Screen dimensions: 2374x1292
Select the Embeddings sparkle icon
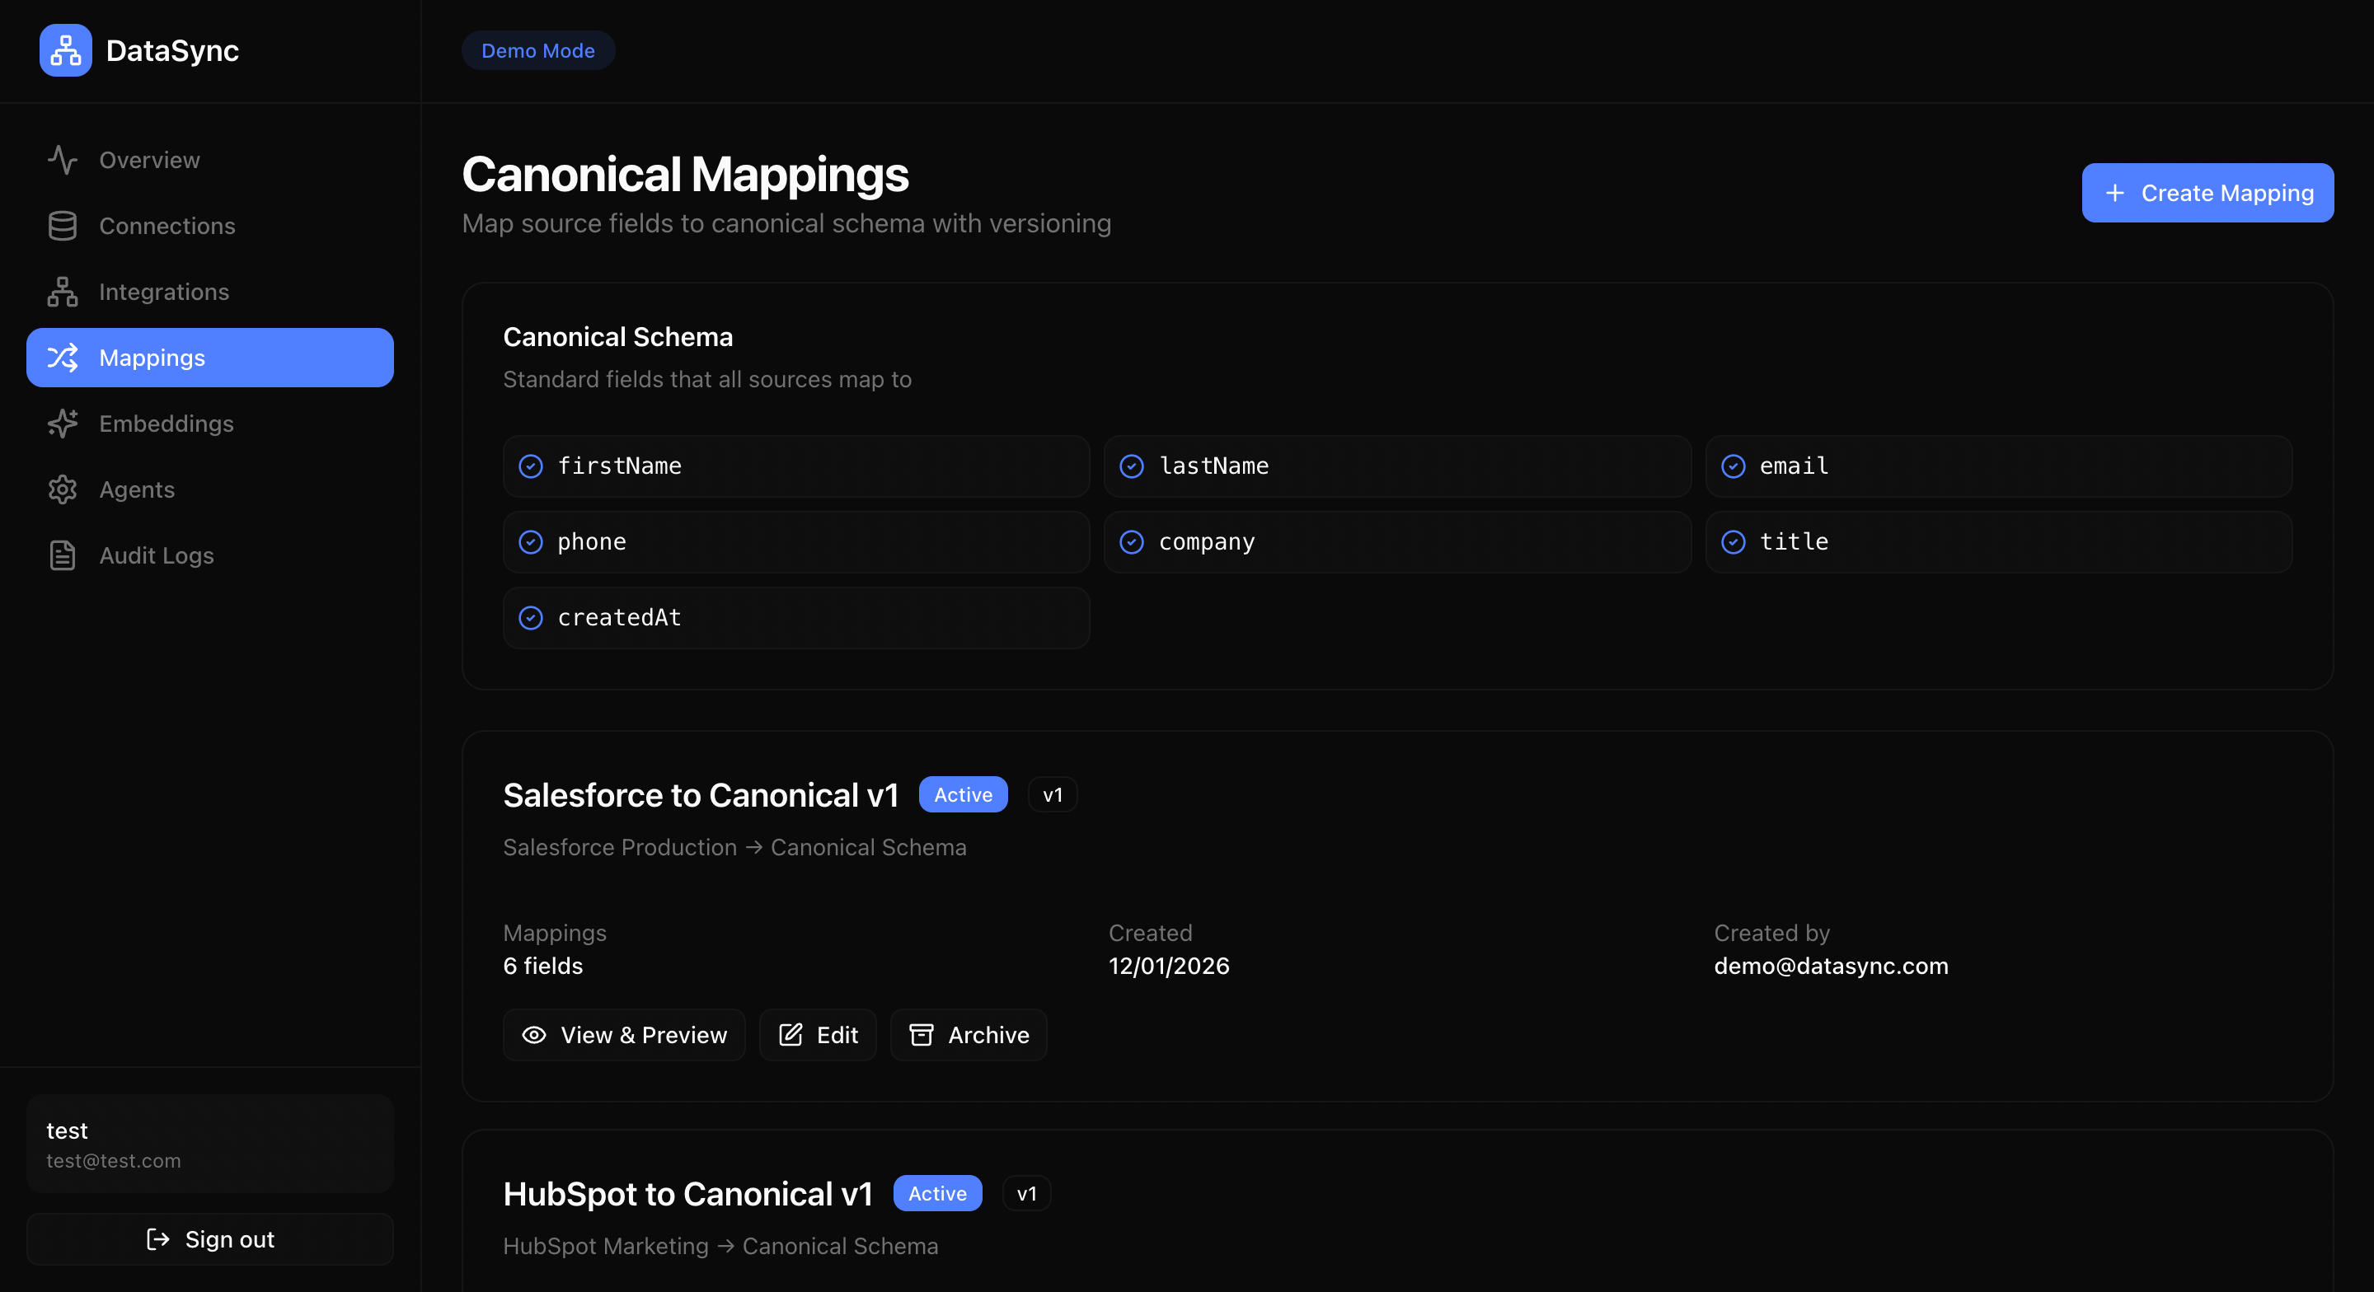pyautogui.click(x=62, y=423)
